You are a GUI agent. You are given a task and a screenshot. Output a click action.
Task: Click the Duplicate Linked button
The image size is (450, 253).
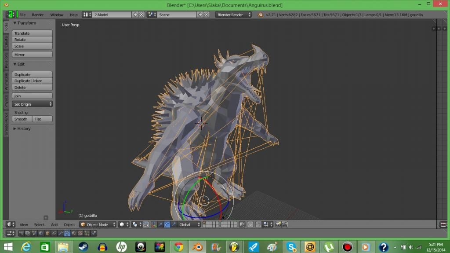point(32,81)
